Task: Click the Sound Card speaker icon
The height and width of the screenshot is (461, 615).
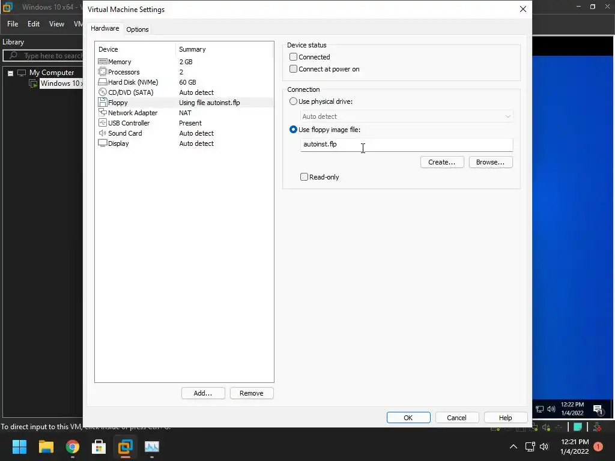Action: pos(102,133)
